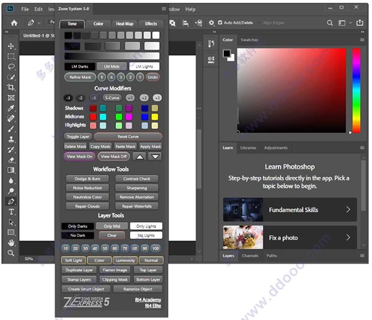This screenshot has height=320, width=372.
Task: Select the Gradient tool
Action: [x=11, y=170]
